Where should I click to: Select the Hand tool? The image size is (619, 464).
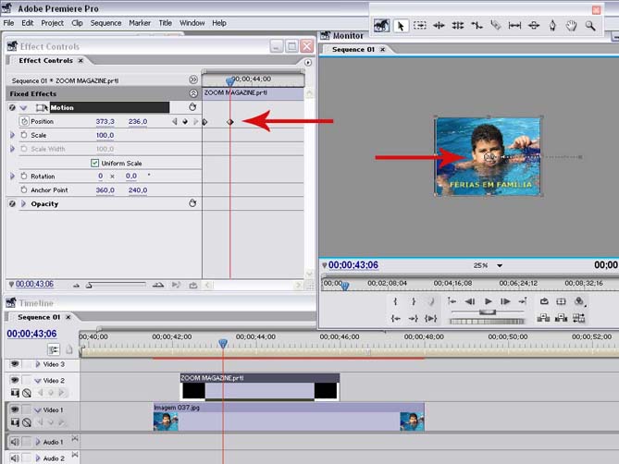tap(572, 26)
